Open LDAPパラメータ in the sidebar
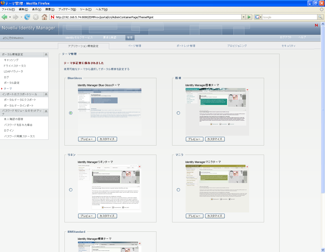This screenshot has width=325, height=252. click(x=13, y=71)
